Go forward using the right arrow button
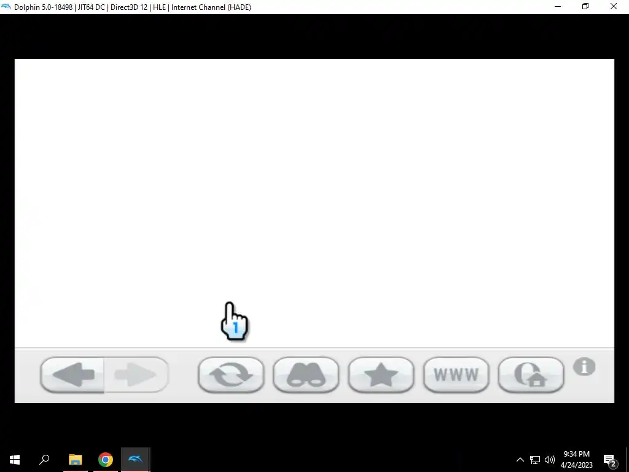 (x=136, y=375)
